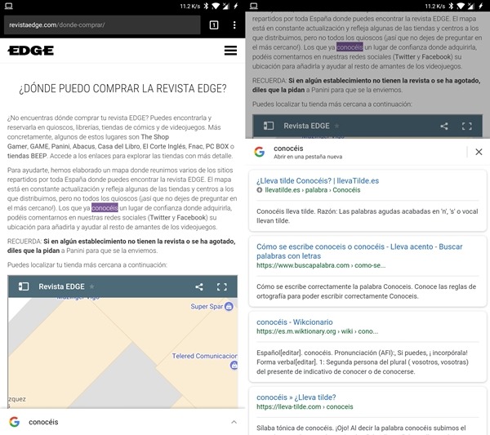Tap the Abacus link in article
The image size is (490, 435).
click(x=83, y=146)
